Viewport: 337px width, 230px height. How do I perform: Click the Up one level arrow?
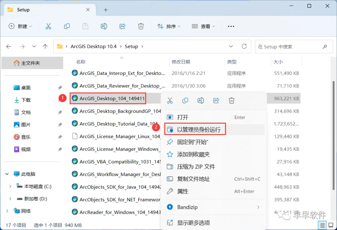(45, 46)
